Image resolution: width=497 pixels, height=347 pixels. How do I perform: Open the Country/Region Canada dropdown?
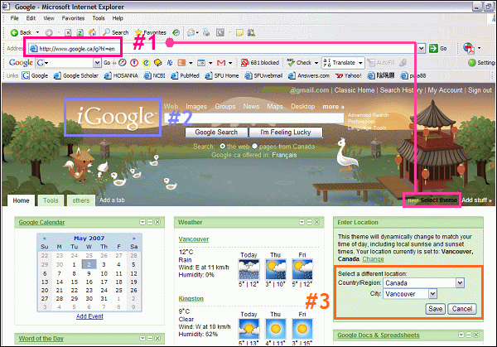pos(460,282)
